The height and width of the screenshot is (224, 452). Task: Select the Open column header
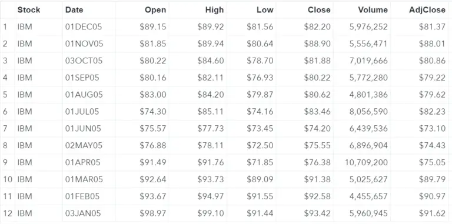[155, 10]
